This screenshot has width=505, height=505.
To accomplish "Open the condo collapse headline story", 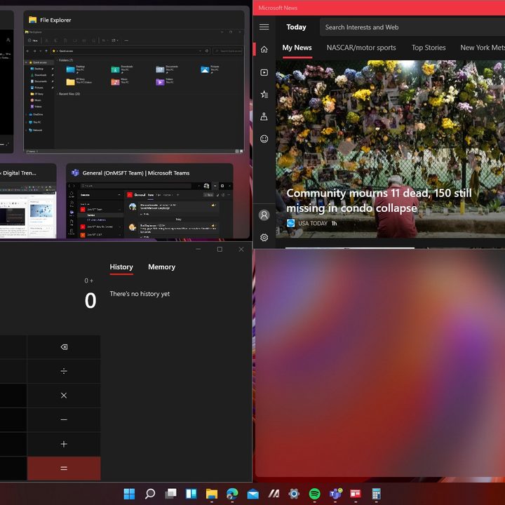I will tap(379, 201).
